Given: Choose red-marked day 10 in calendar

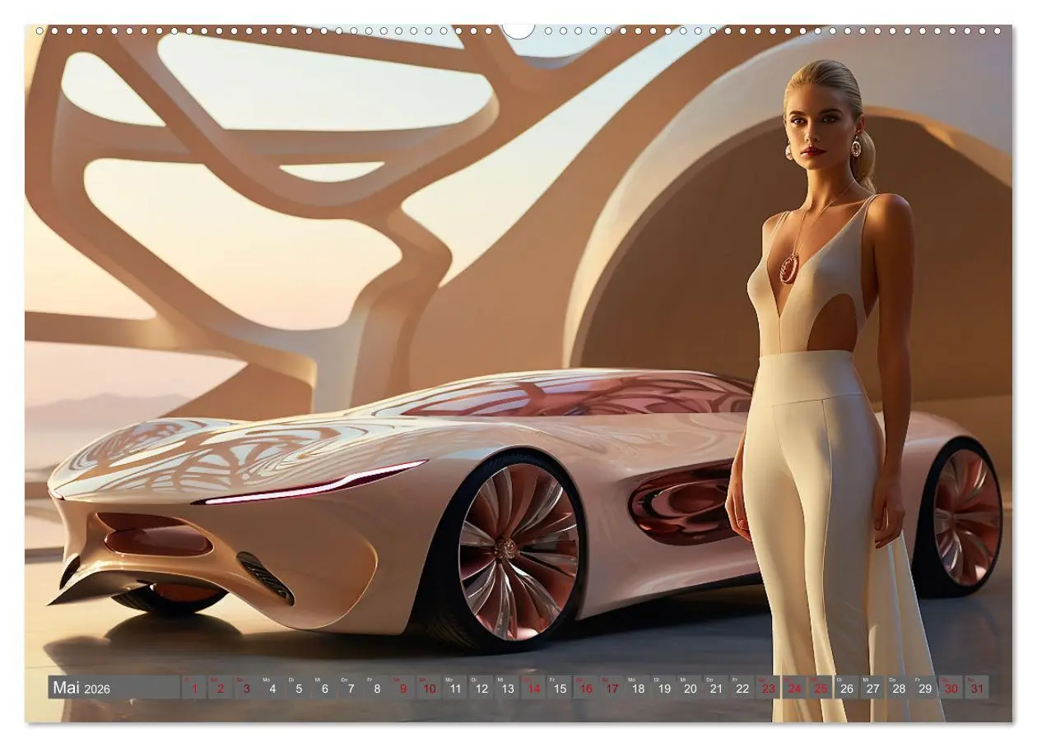Looking at the screenshot, I should pyautogui.click(x=429, y=688).
